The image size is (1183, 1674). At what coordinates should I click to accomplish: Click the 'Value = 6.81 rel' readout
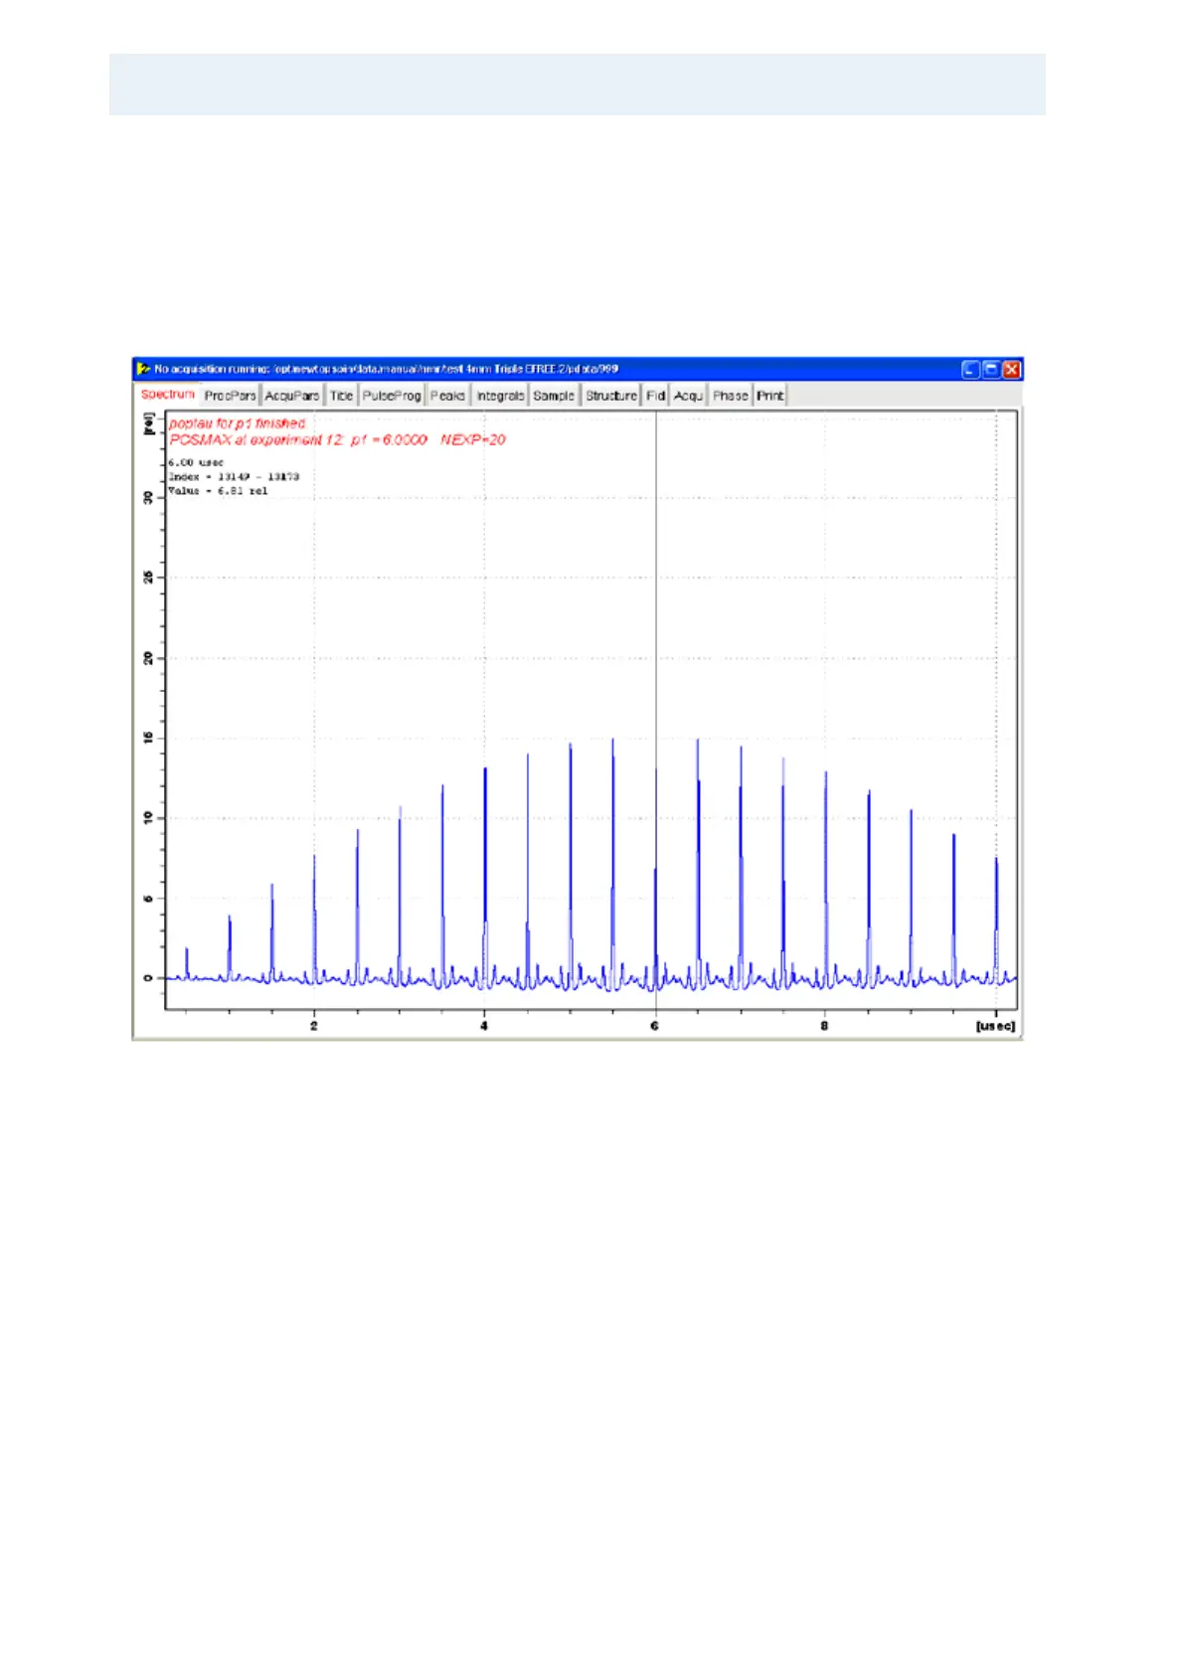[218, 490]
